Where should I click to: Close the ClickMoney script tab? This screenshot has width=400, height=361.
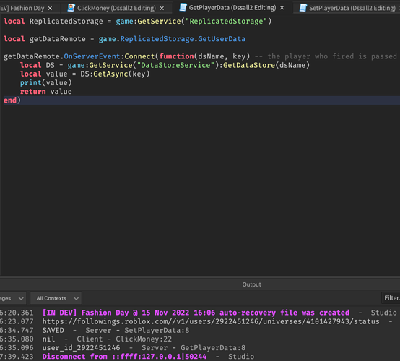click(162, 9)
